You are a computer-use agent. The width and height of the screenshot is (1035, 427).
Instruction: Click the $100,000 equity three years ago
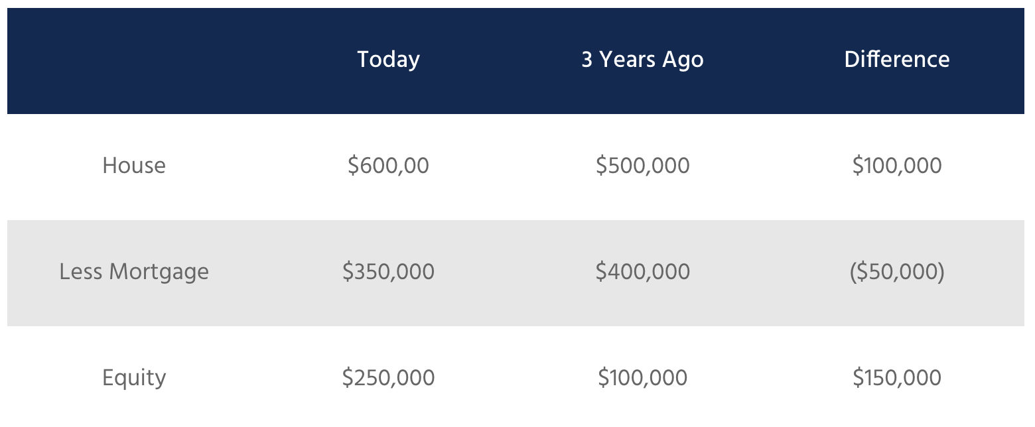642,378
